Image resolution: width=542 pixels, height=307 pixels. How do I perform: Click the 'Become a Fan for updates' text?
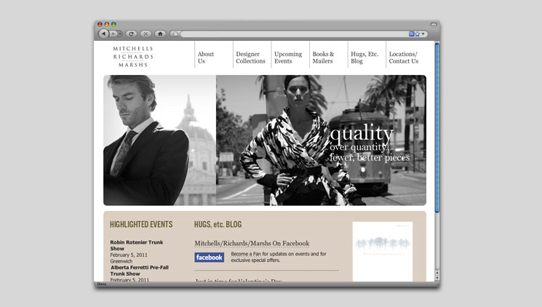[x=278, y=257]
